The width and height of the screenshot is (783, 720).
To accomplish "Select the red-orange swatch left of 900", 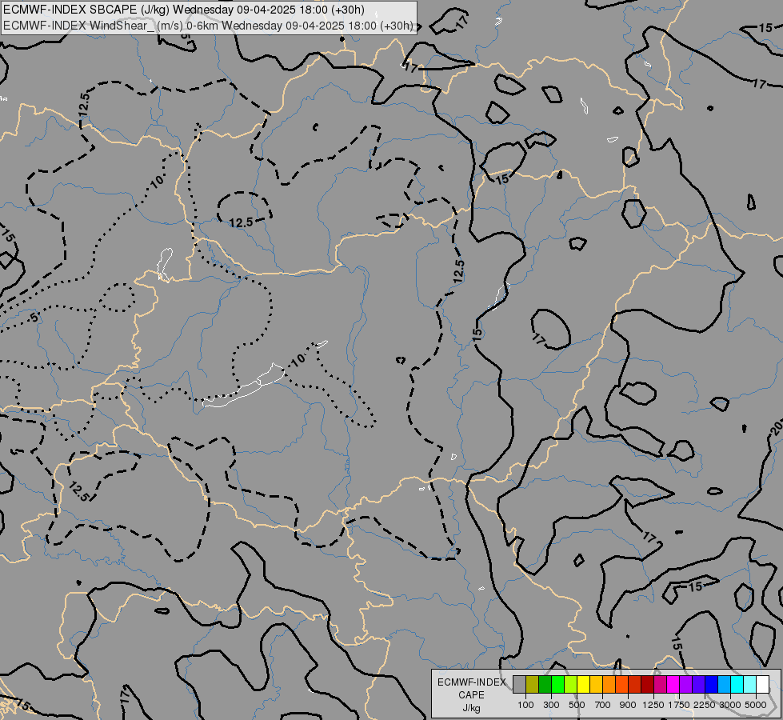I will point(621,685).
